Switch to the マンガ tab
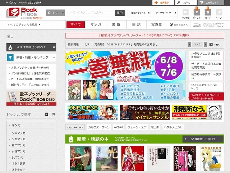This screenshot has width=230, height=173. coord(96,24)
